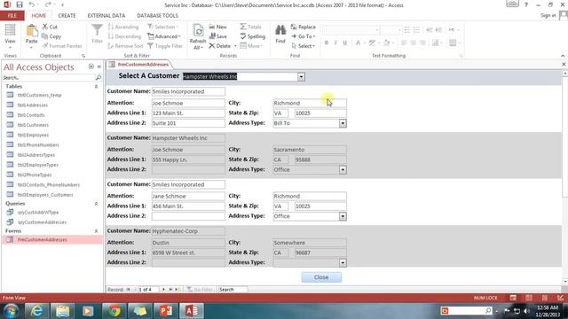Switch to Form View icon in status bar
This screenshot has width=568, height=319.
513,298
